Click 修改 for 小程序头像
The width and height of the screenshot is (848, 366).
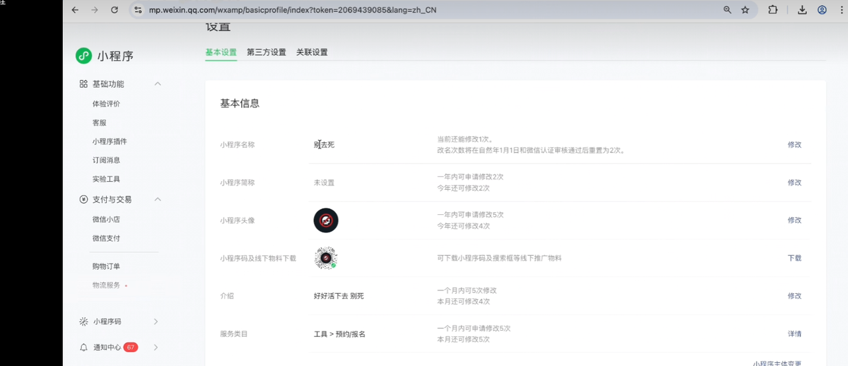tap(794, 220)
